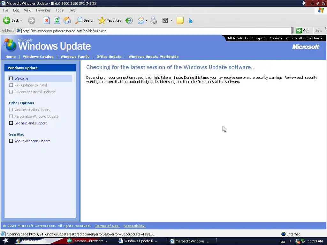The width and height of the screenshot is (327, 245).
Task: Open Support link in header
Action: [259, 38]
